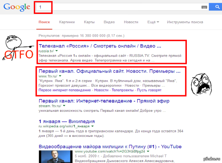This screenshot has width=222, height=163.
Task: Click the Google logo
Action: coord(17,7)
